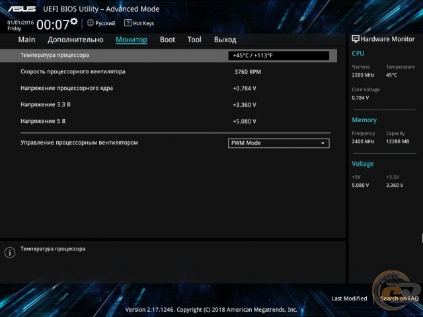The image size is (423, 317).
Task: Click UEFI BIOS Utility – Advanced Mode title
Action: pyautogui.click(x=101, y=9)
